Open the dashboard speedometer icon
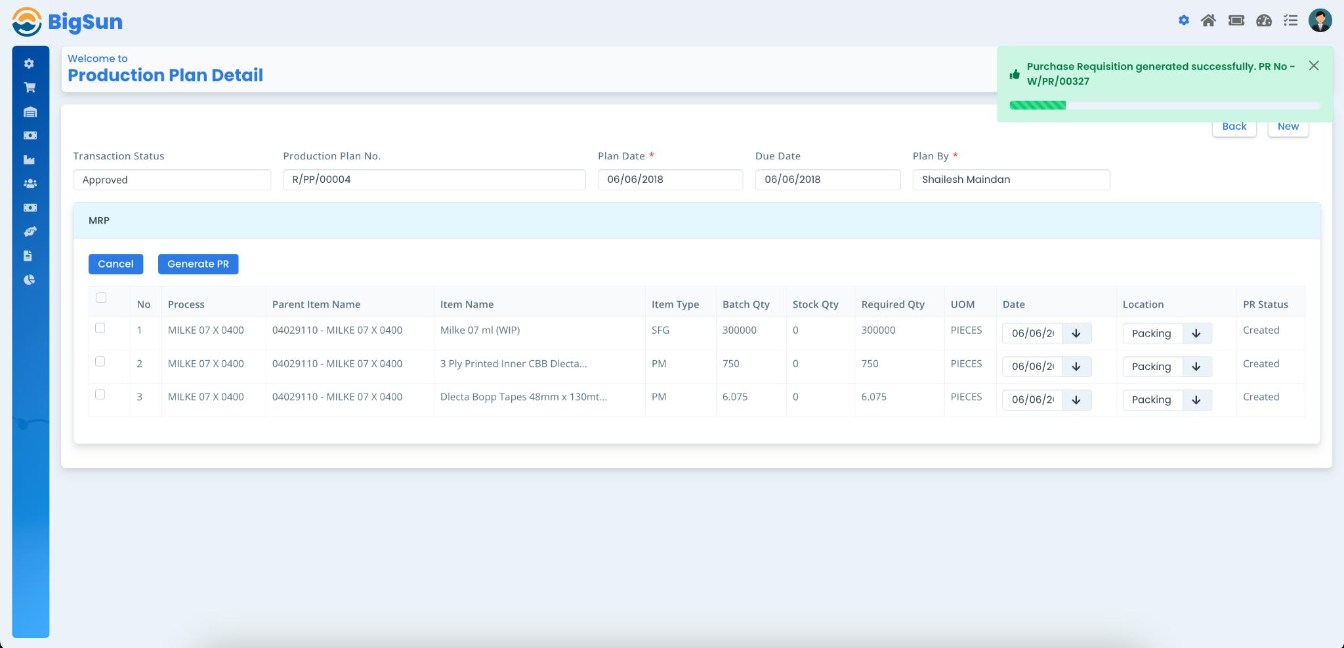 tap(1264, 20)
